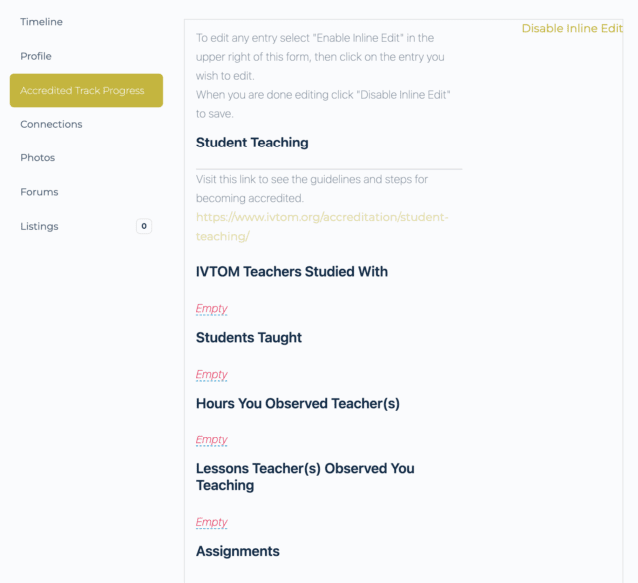638x583 pixels.
Task: Go to the Profile section
Action: (x=36, y=56)
